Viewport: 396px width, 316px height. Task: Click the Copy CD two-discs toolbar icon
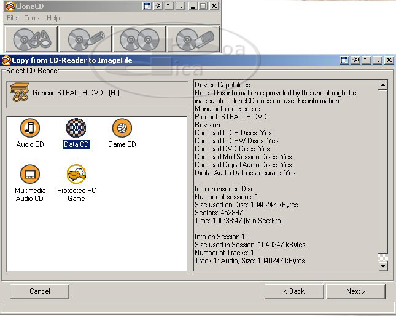click(139, 39)
